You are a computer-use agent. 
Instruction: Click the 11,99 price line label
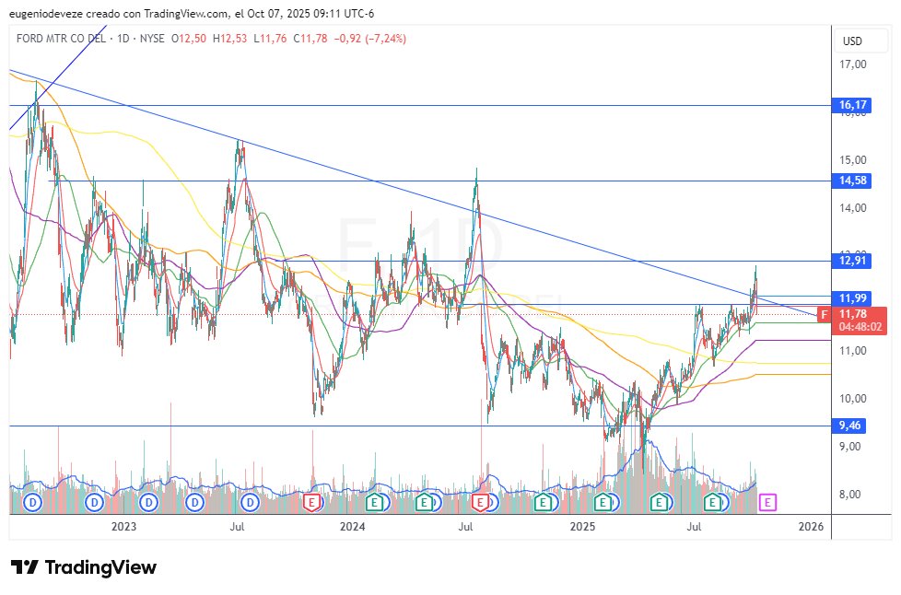(x=852, y=298)
